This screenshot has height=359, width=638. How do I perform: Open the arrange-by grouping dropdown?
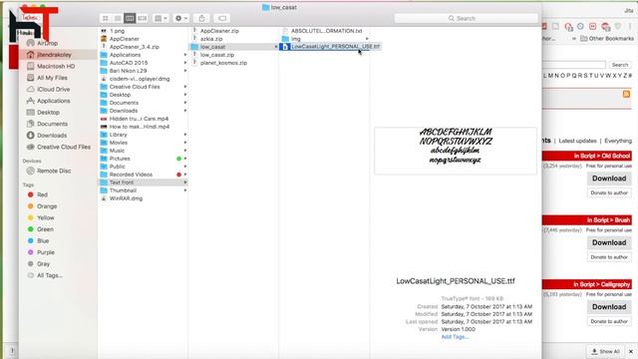click(x=160, y=18)
